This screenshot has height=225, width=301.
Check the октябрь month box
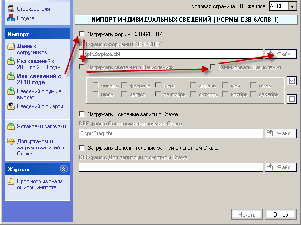(x=193, y=94)
